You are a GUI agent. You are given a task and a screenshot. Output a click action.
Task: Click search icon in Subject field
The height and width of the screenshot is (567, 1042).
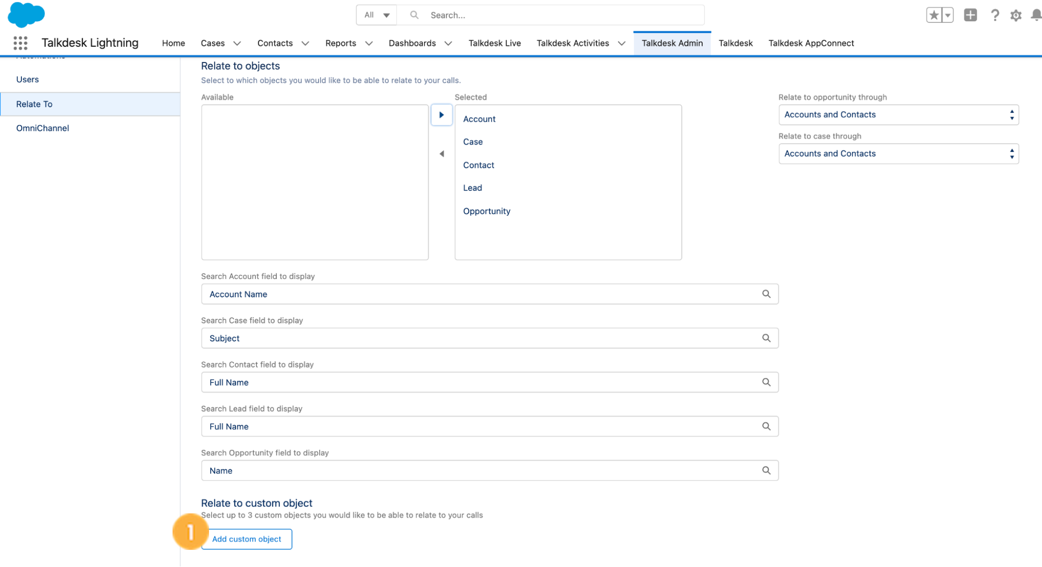(x=766, y=338)
